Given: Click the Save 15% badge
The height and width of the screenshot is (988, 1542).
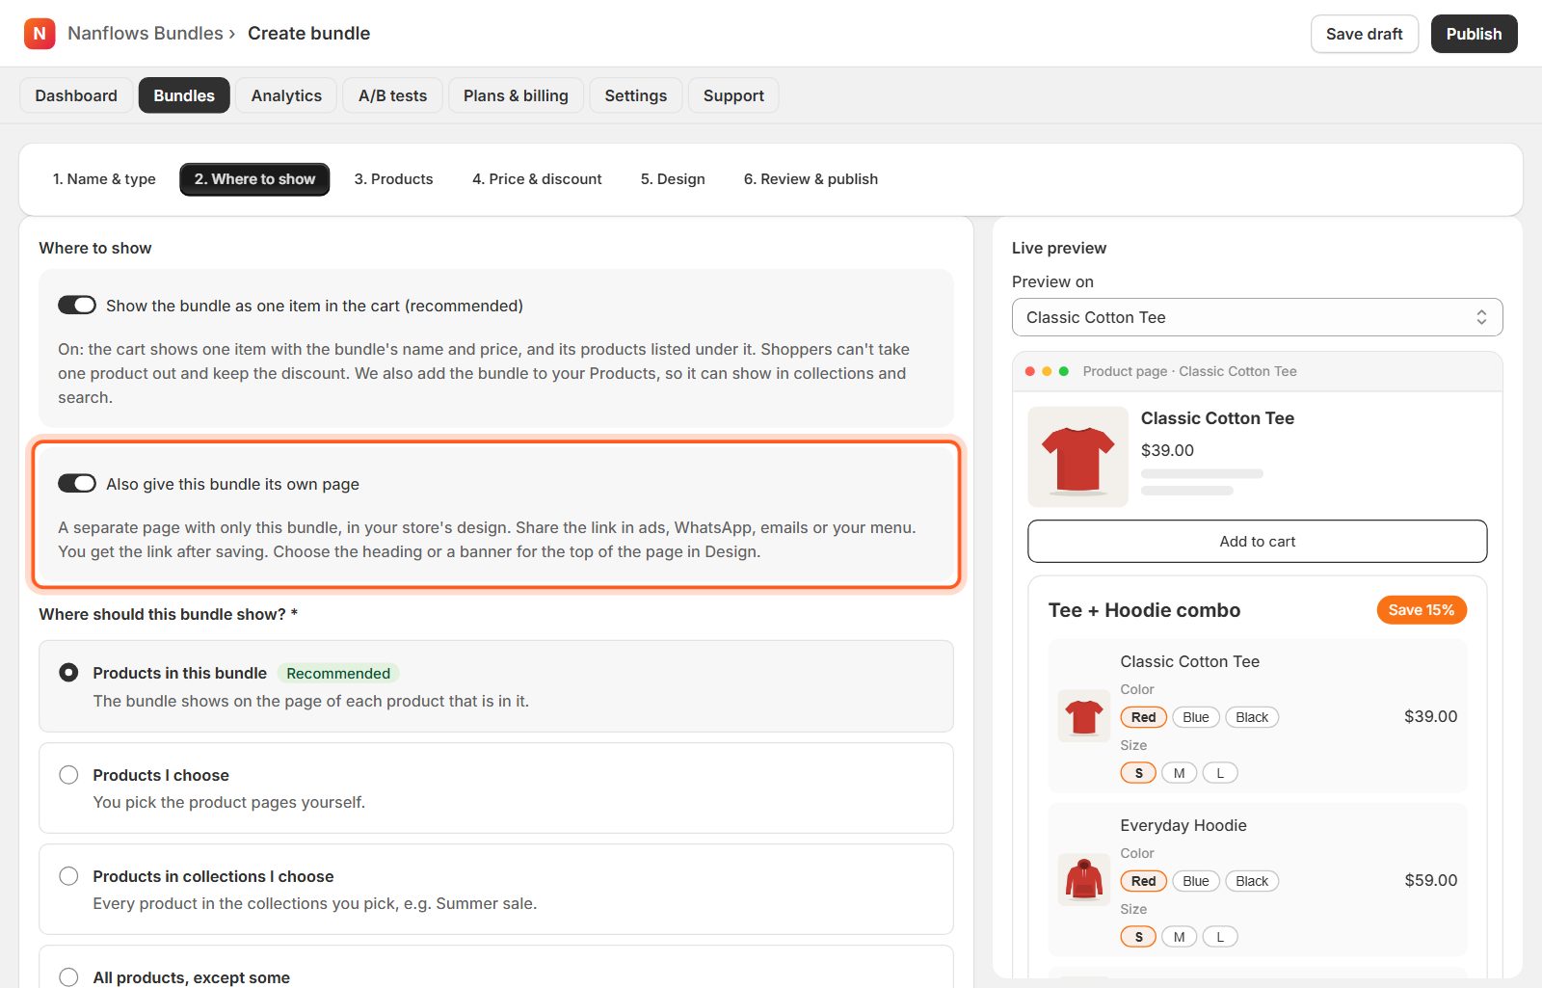Looking at the screenshot, I should coord(1422,610).
